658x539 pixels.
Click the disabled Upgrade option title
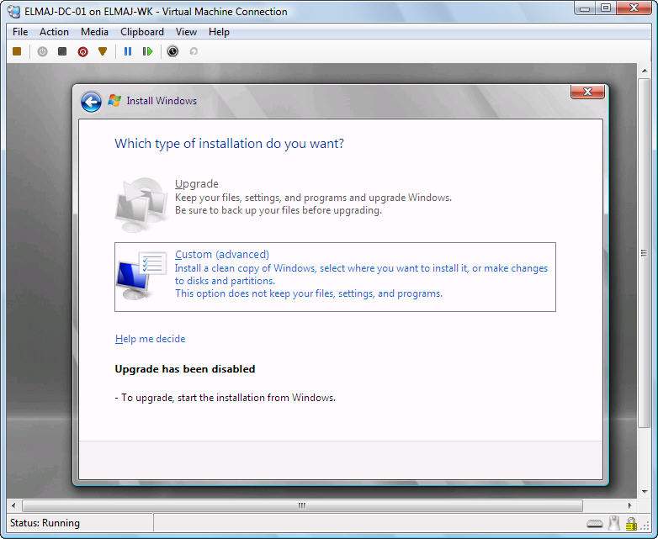coord(197,183)
